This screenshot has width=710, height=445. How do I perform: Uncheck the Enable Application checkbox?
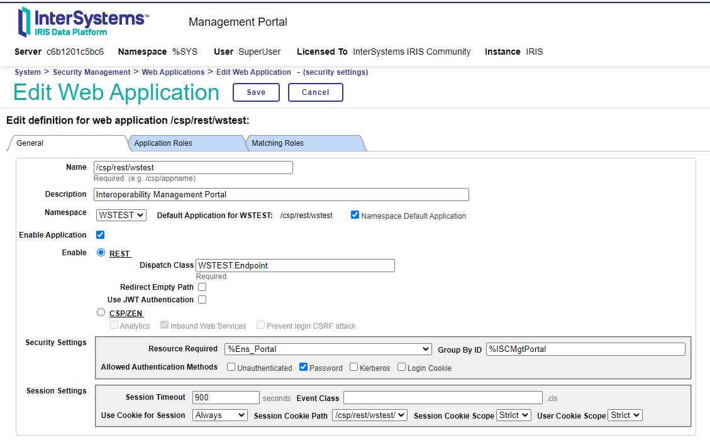pyautogui.click(x=100, y=234)
